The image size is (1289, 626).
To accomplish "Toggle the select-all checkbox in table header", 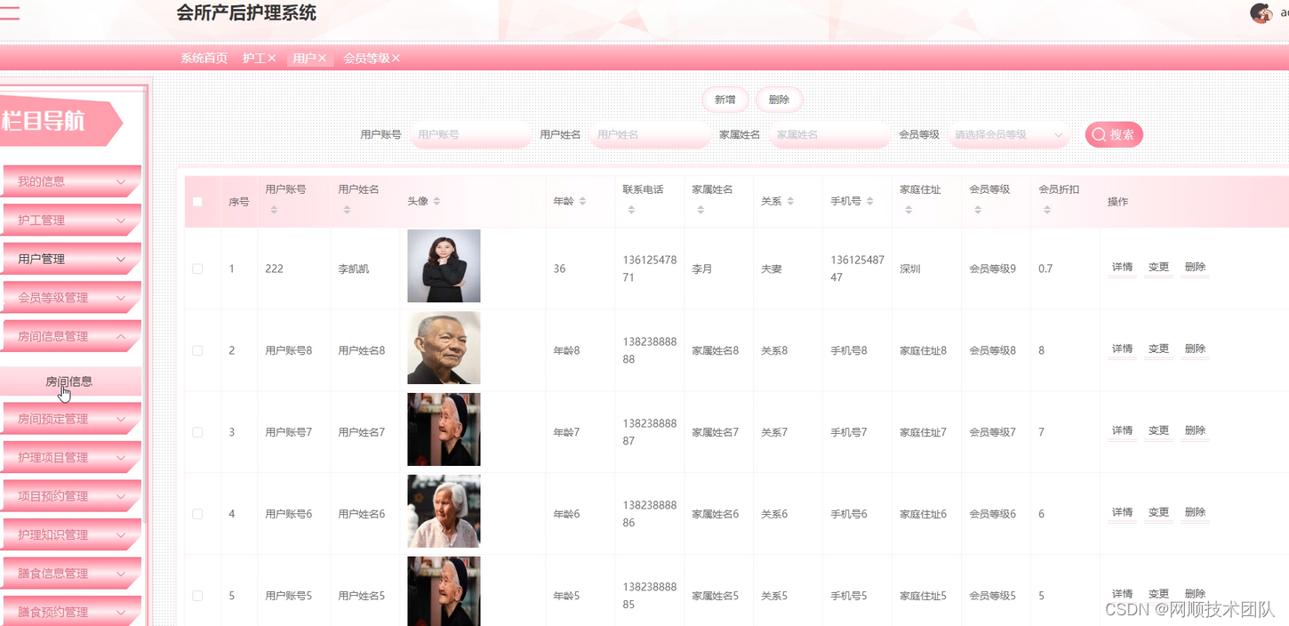I will point(197,201).
